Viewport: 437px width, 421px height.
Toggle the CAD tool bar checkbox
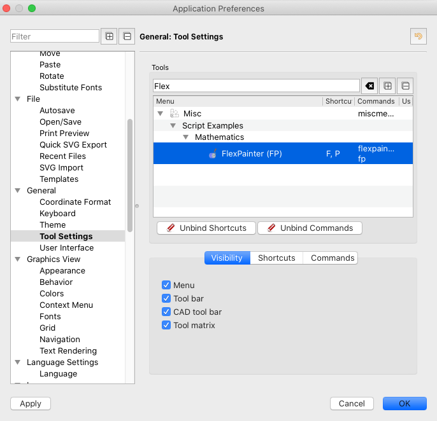[166, 312]
